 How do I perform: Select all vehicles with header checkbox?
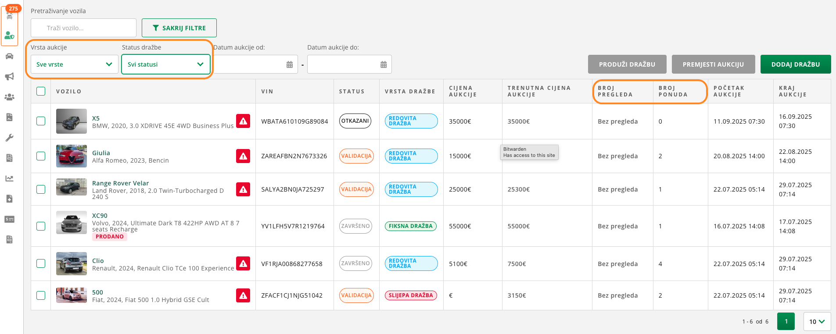[41, 91]
